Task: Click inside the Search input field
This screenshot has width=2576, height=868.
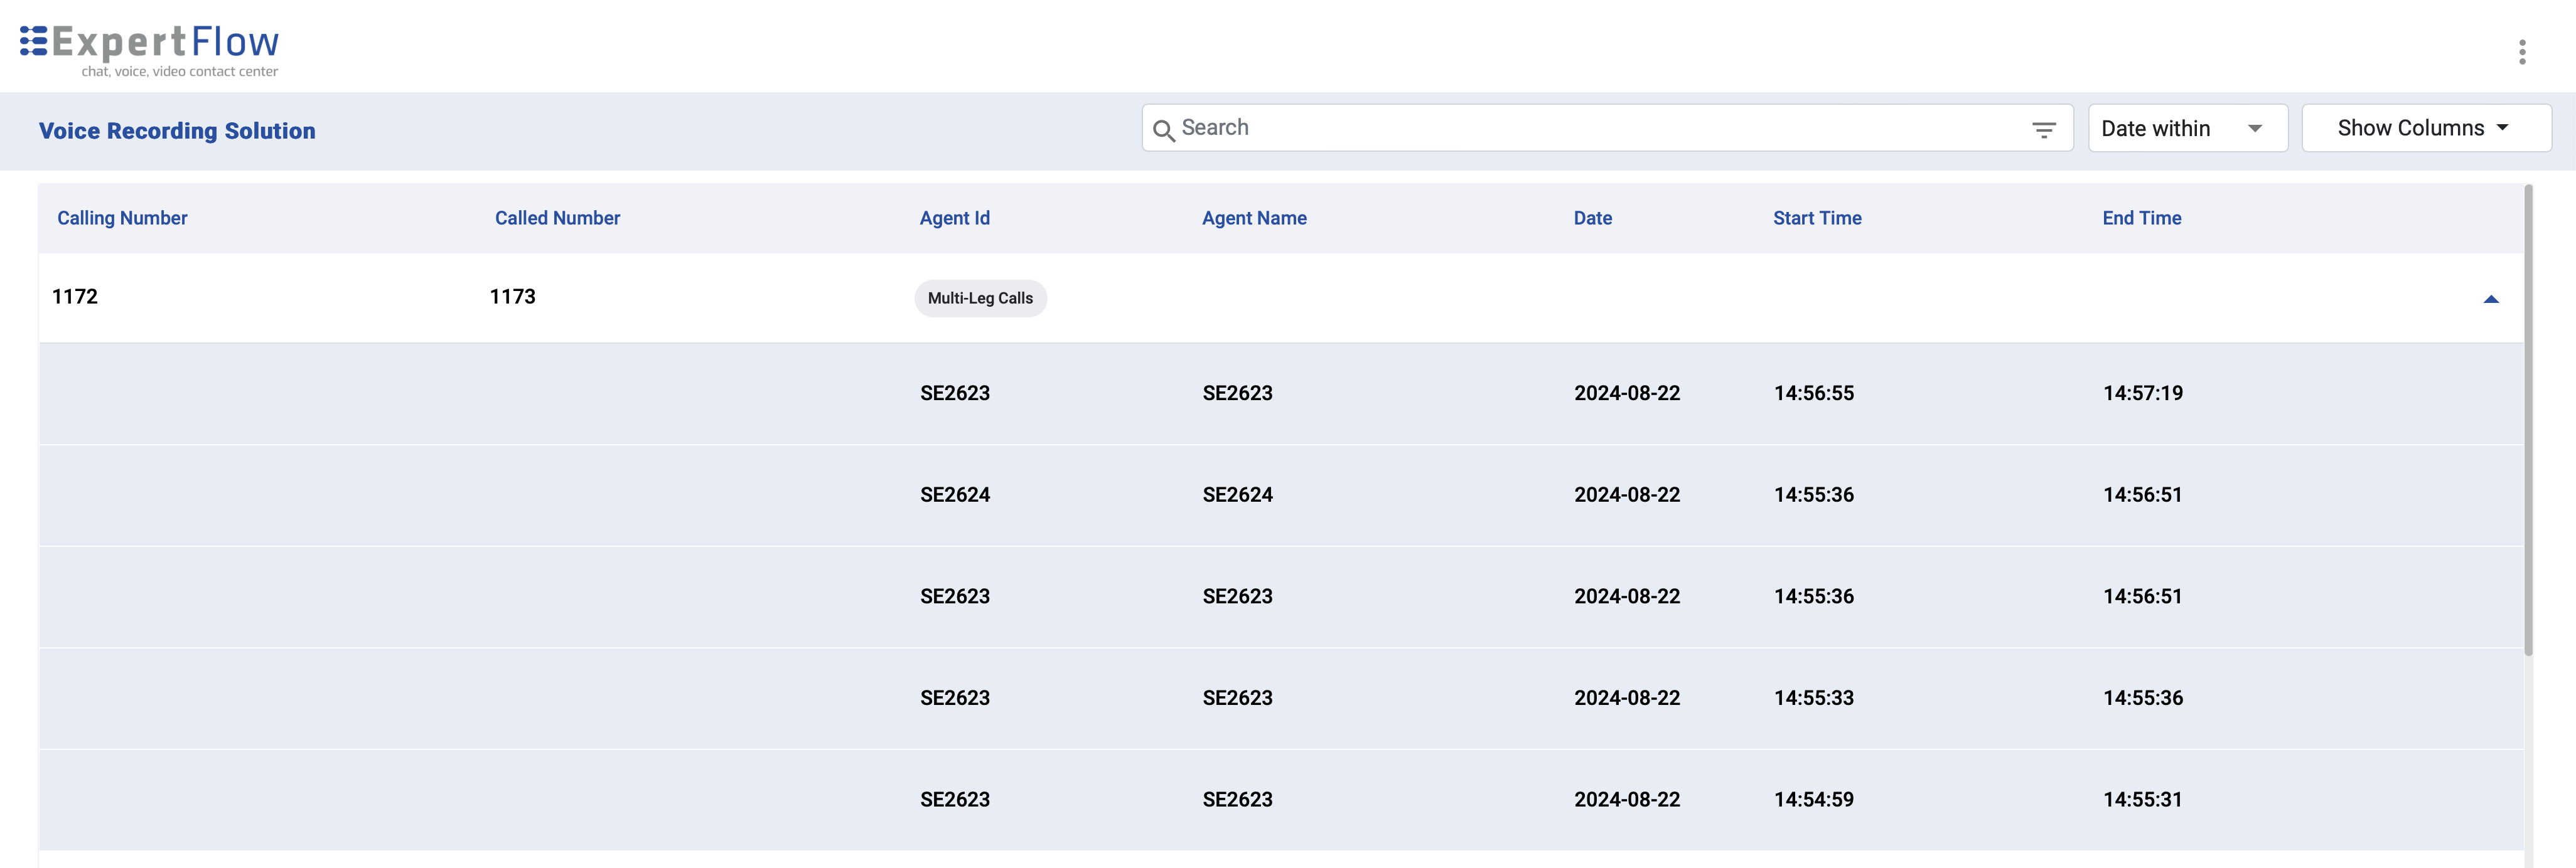Action: pyautogui.click(x=1500, y=128)
